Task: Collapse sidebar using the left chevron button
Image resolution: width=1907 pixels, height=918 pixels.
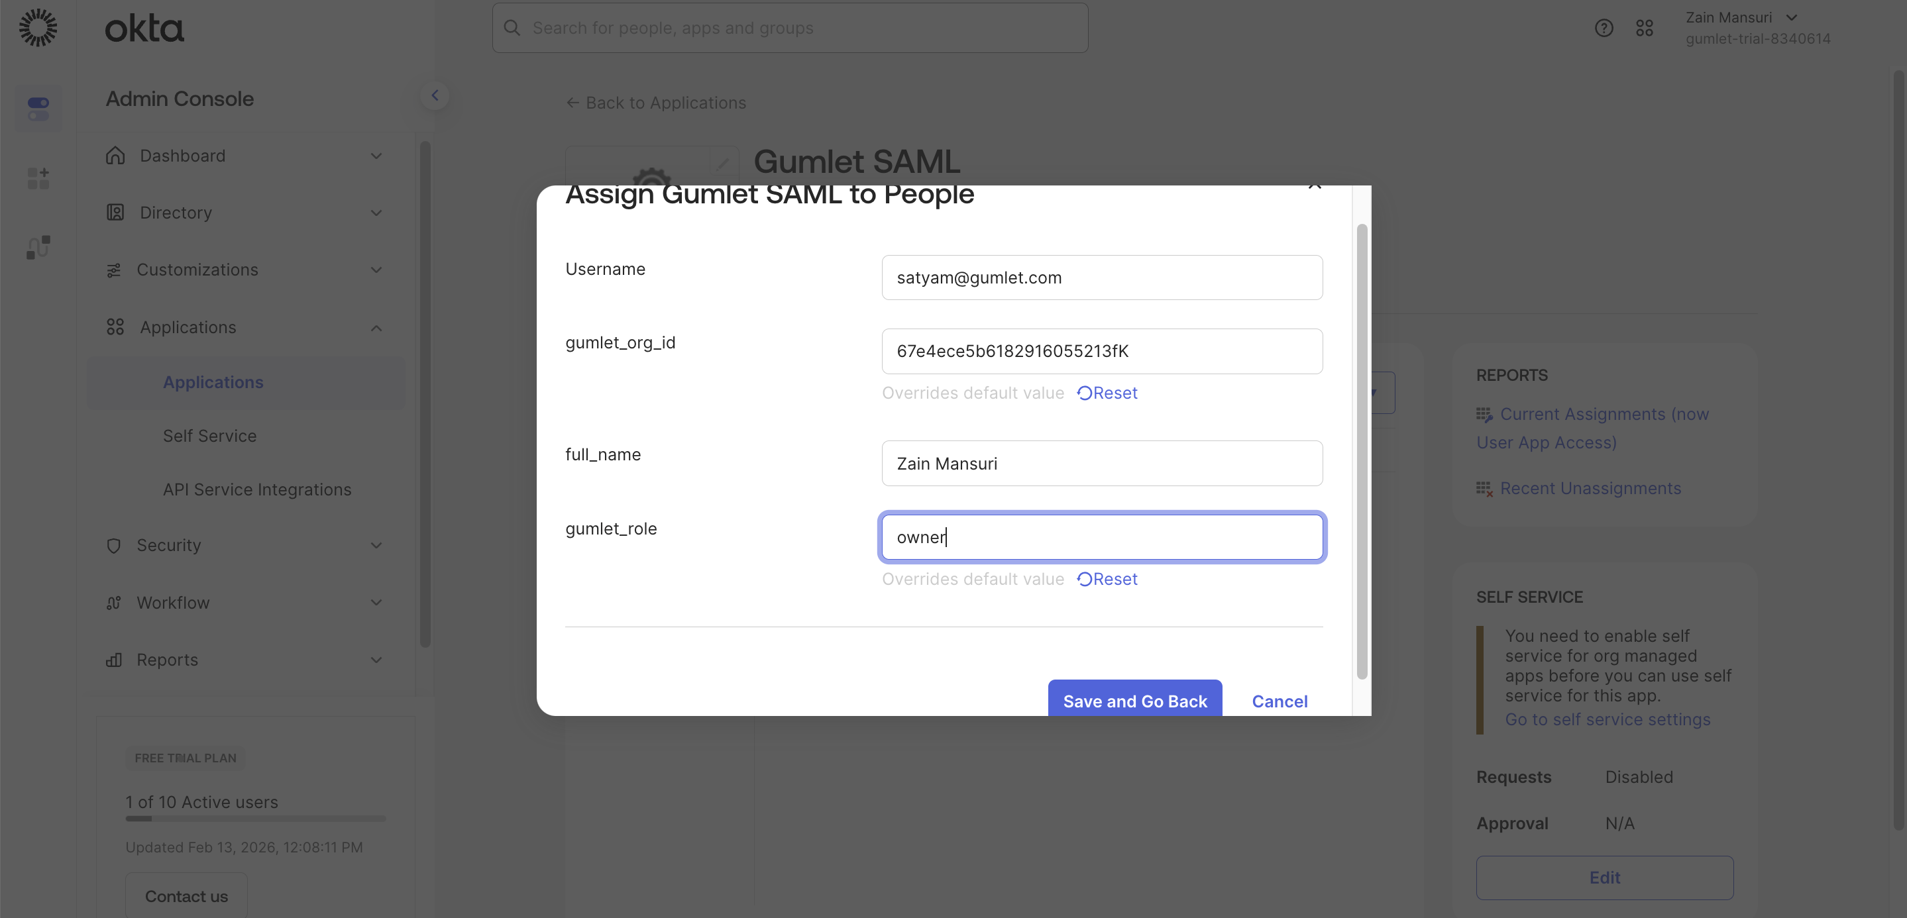Action: [435, 95]
